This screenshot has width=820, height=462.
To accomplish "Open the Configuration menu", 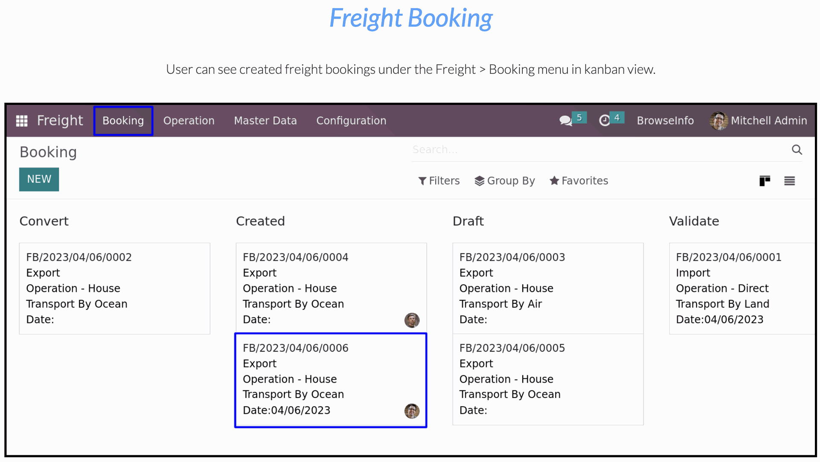I will [351, 121].
